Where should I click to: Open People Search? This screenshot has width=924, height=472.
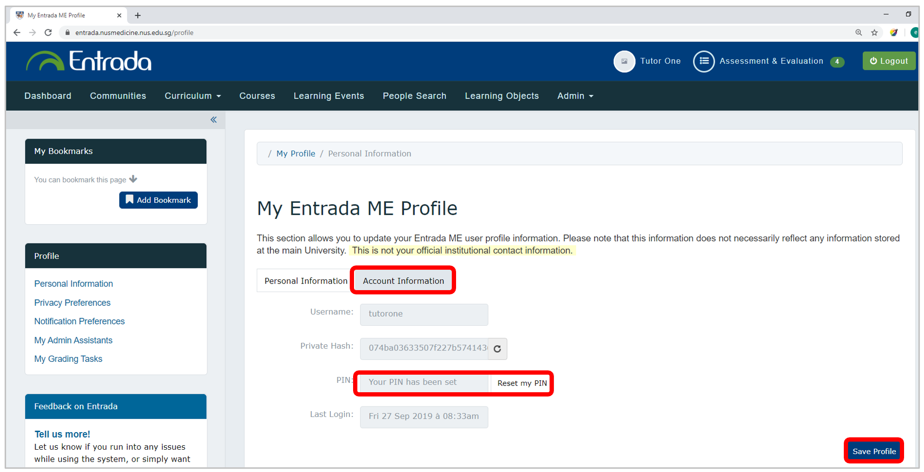coord(414,96)
